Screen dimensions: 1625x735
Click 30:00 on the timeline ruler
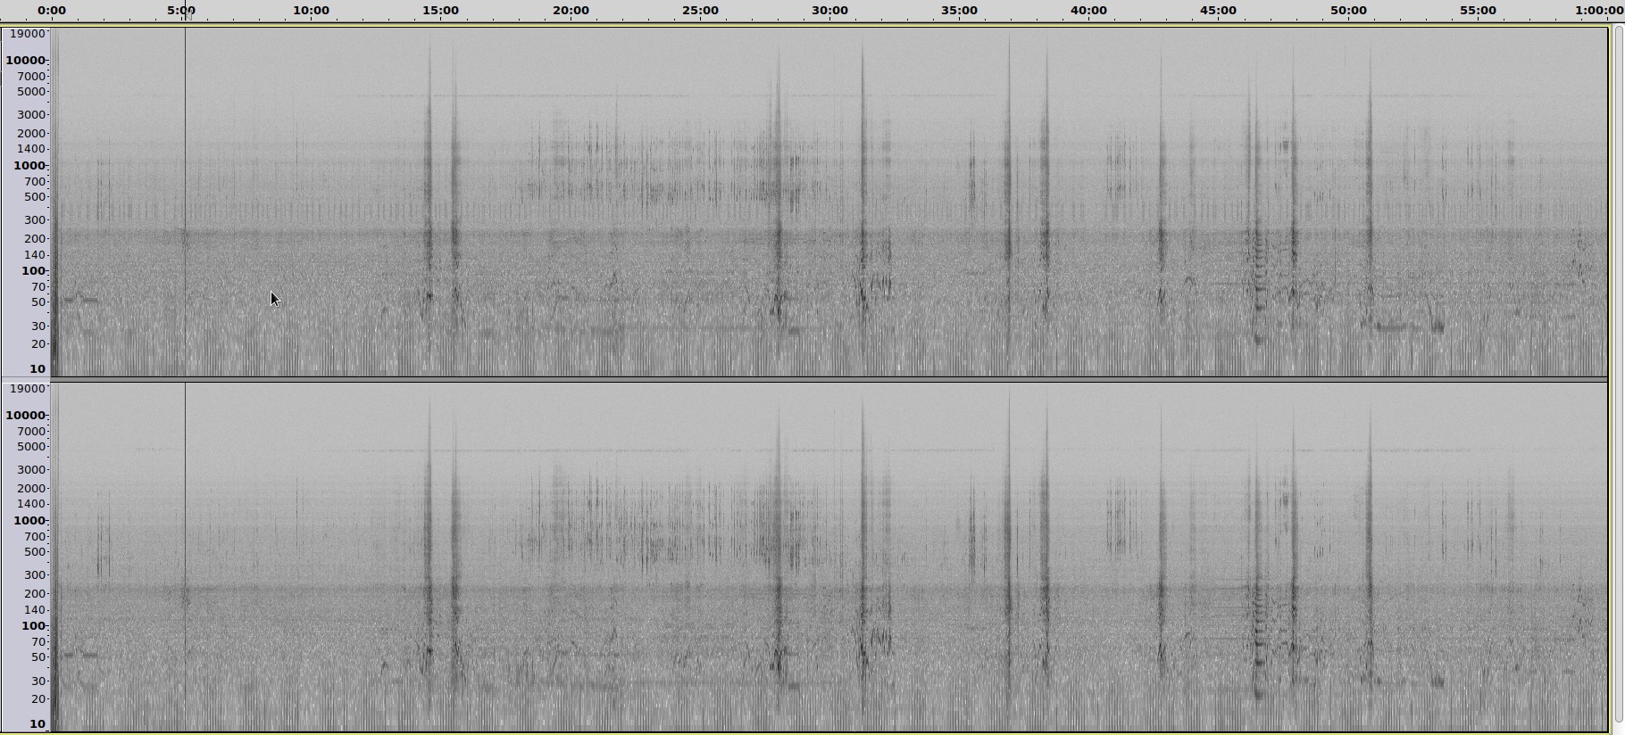click(x=829, y=11)
